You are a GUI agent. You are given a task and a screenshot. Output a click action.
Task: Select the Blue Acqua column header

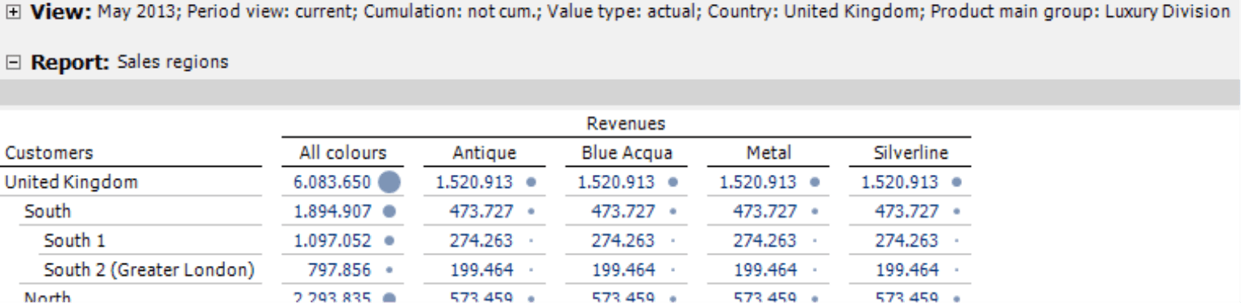coord(627,153)
